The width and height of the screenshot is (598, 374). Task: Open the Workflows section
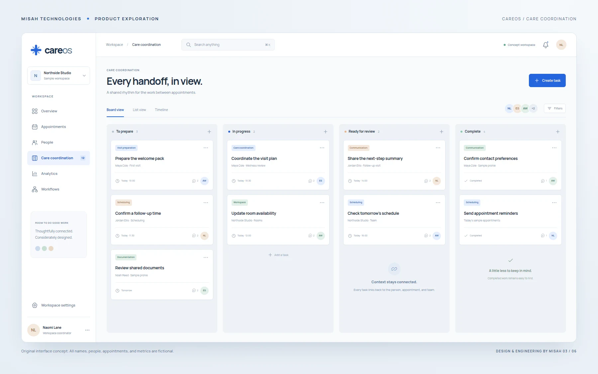(x=58, y=189)
